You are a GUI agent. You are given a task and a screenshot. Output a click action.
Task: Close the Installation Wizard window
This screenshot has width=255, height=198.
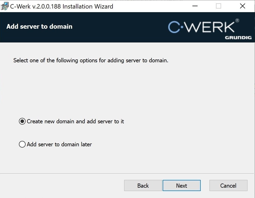coord(242,6)
